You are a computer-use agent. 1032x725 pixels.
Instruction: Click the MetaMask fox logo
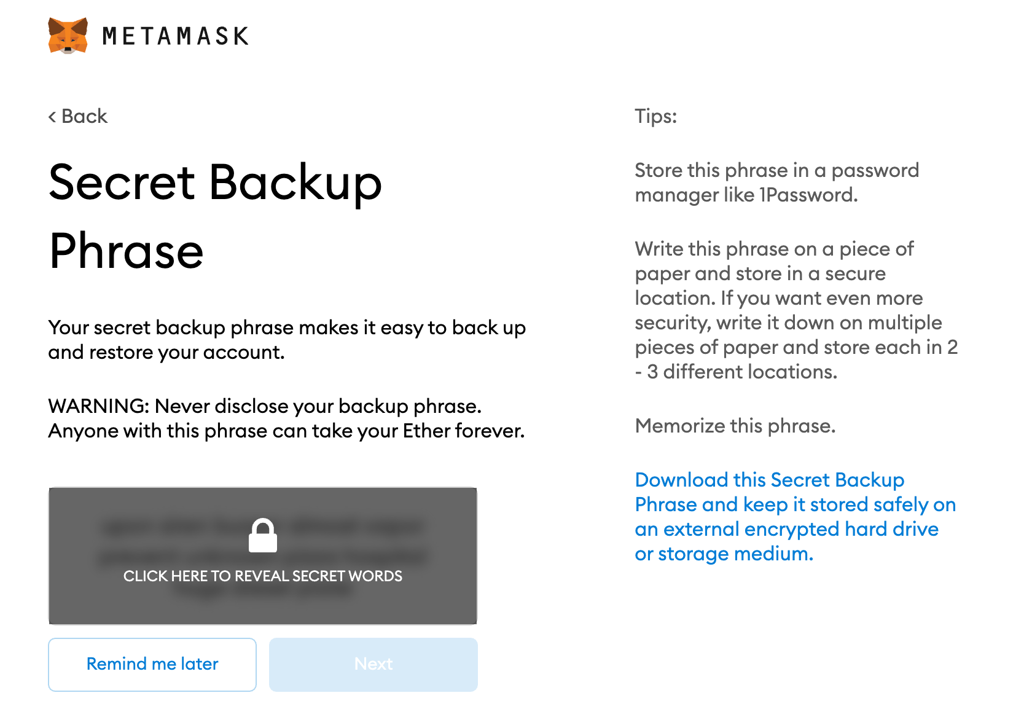pos(68,36)
